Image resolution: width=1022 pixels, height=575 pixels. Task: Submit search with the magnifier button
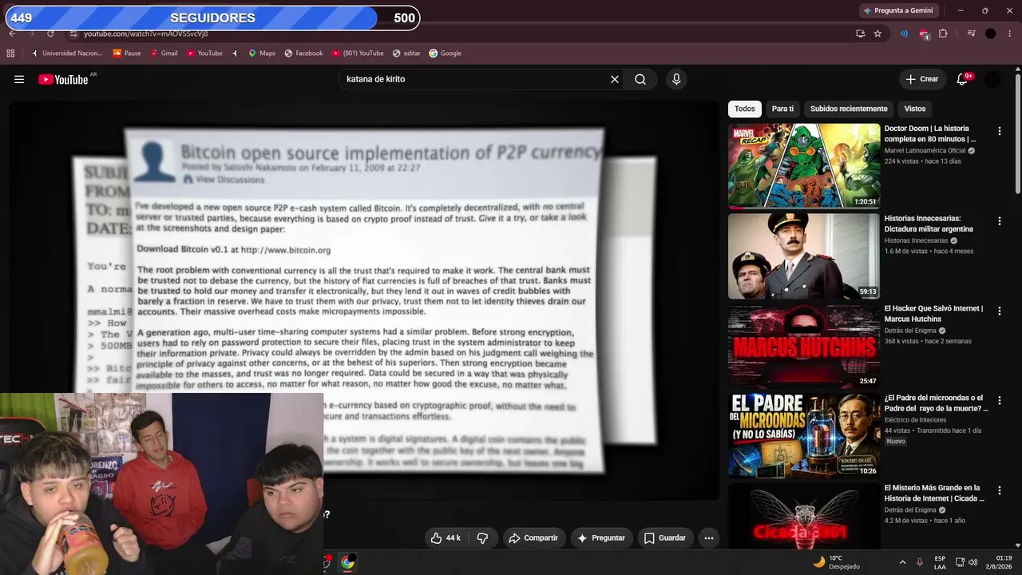point(640,79)
